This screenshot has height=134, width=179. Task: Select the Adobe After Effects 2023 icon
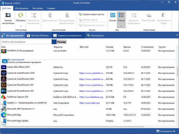(4, 67)
